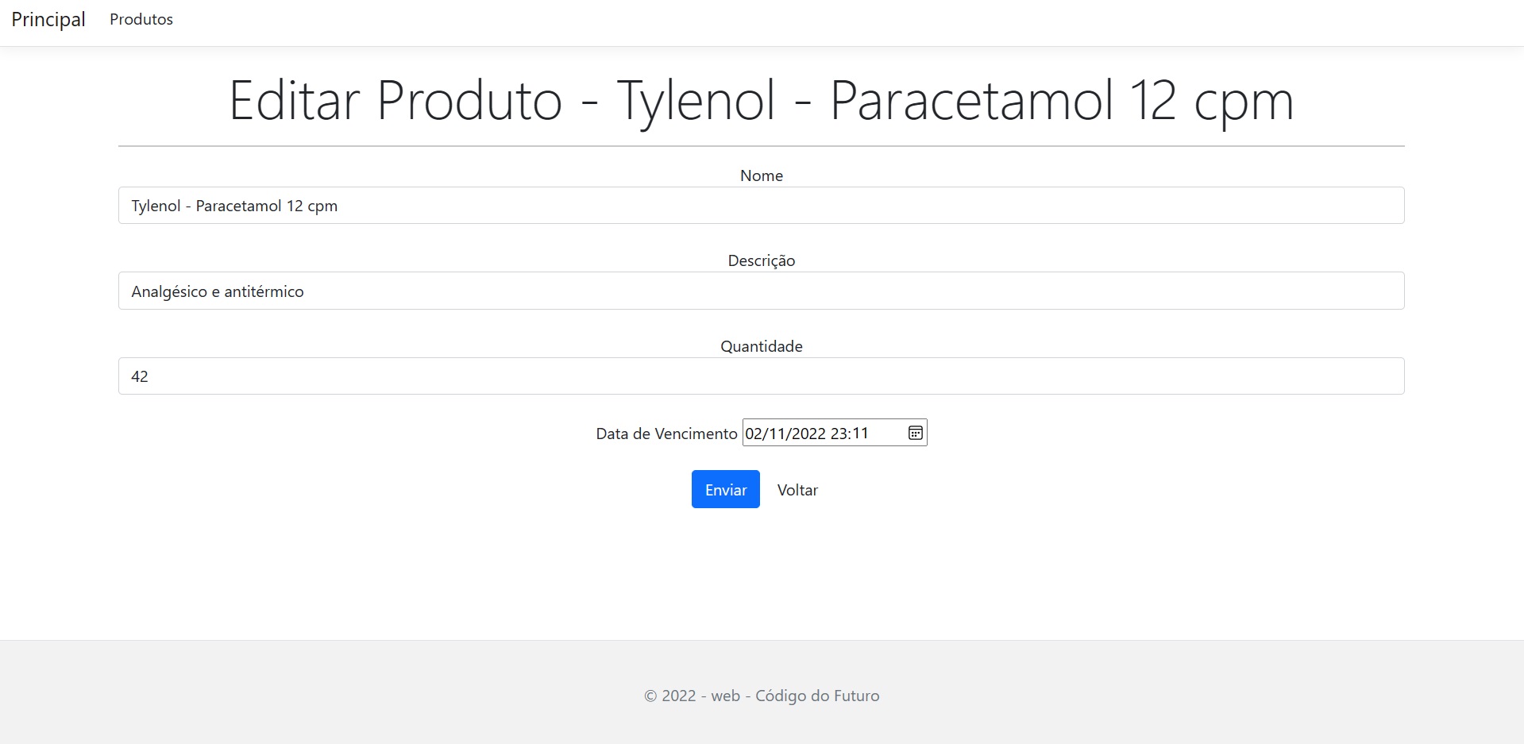Focus the Descrição text field

761,291
